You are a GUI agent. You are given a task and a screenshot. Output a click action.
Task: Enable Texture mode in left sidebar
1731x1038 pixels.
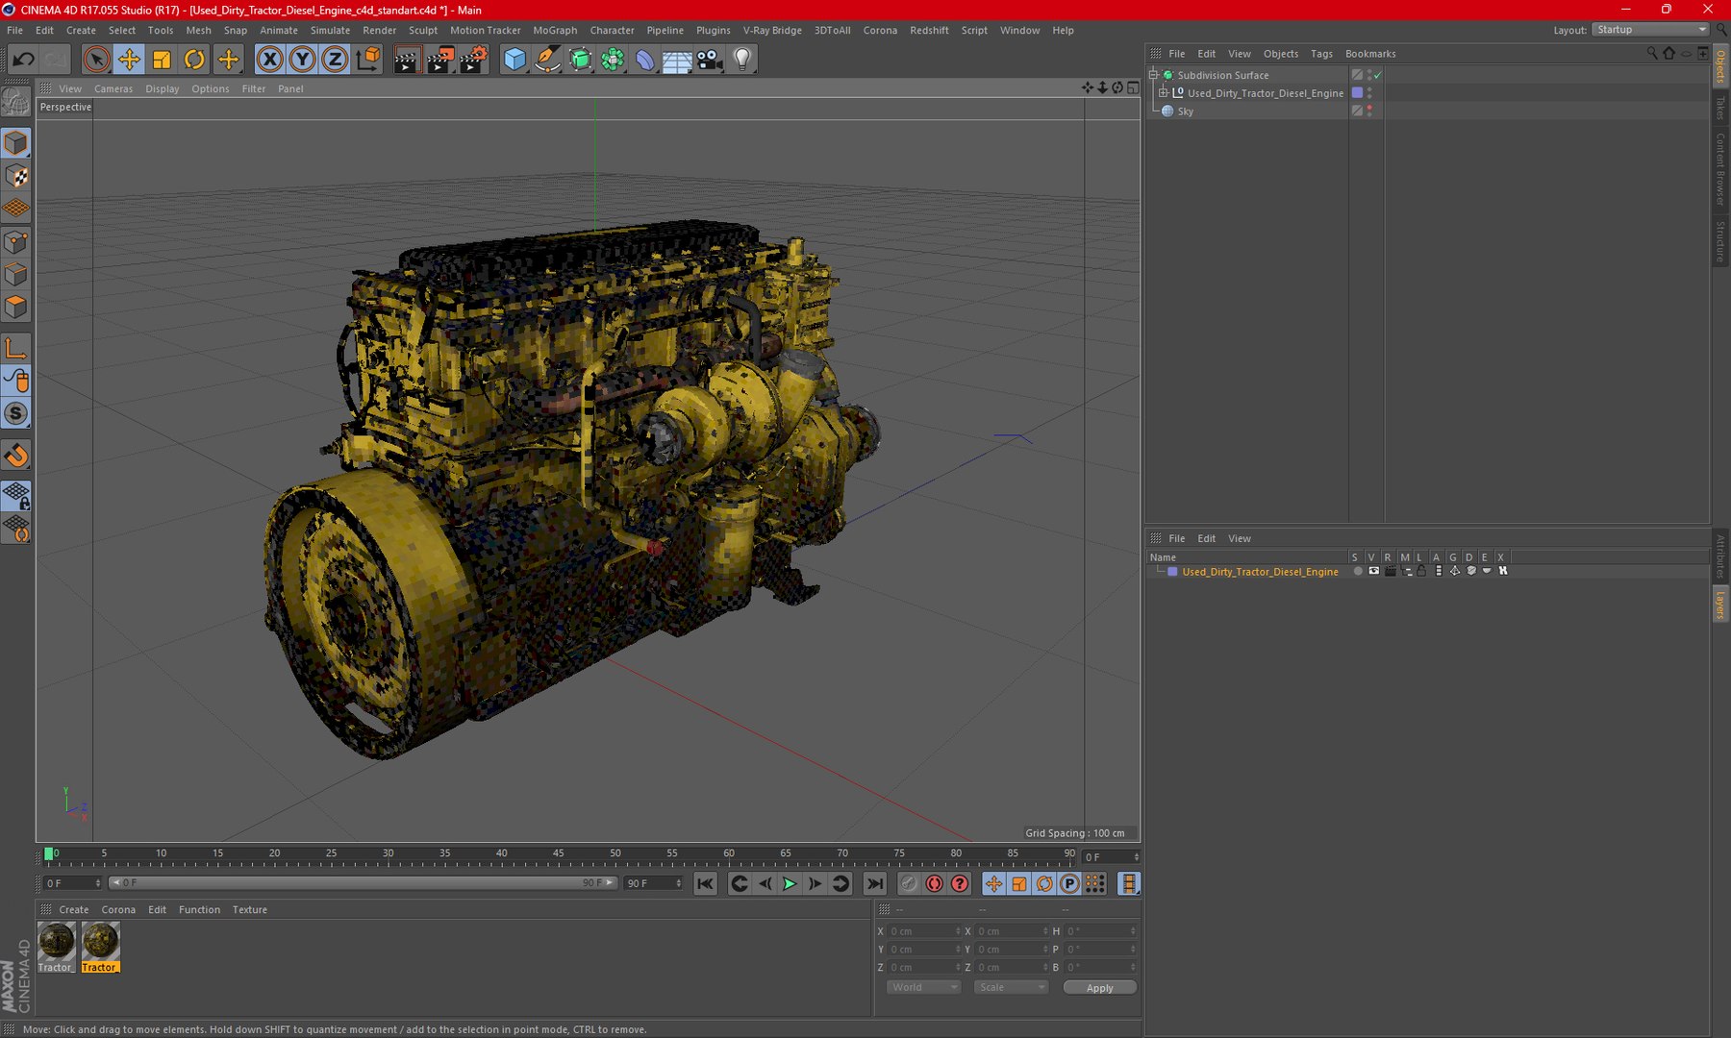tap(16, 176)
